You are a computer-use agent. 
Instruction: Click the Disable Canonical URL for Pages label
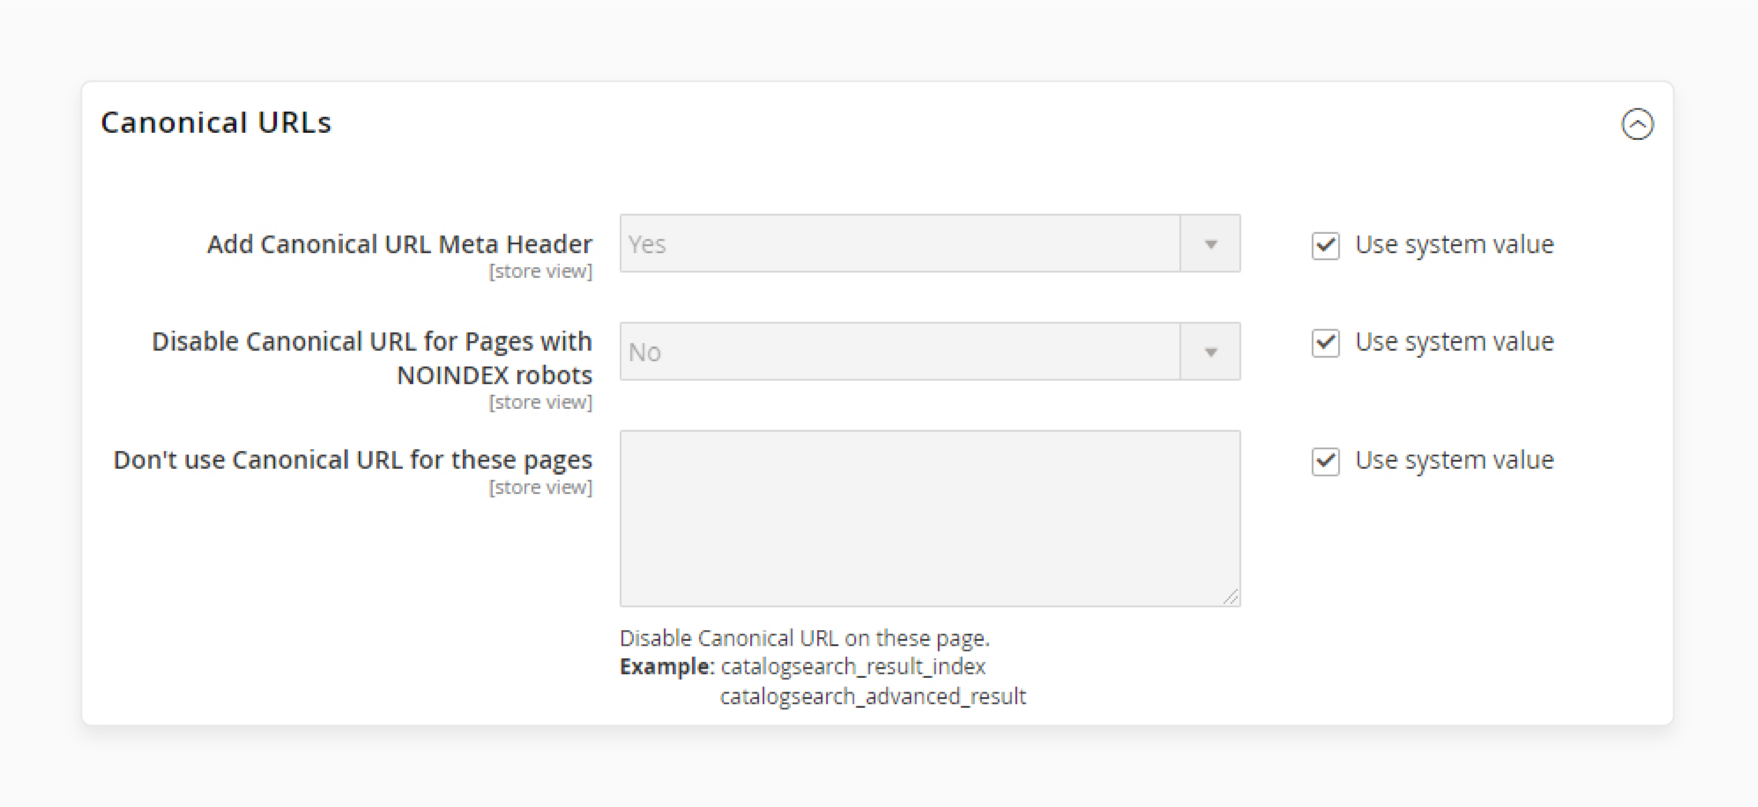pyautogui.click(x=372, y=358)
